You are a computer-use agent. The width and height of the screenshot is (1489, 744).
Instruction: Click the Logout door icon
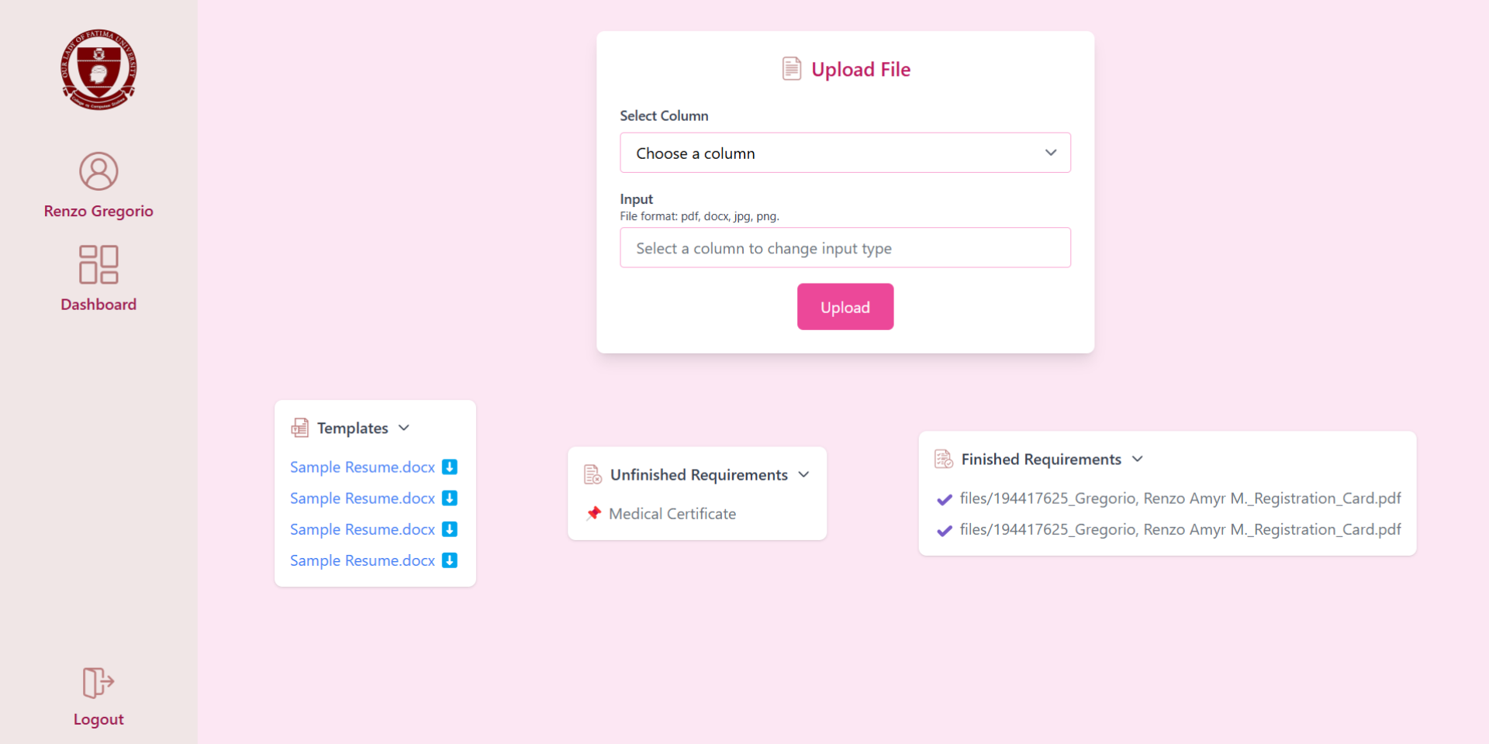(98, 683)
